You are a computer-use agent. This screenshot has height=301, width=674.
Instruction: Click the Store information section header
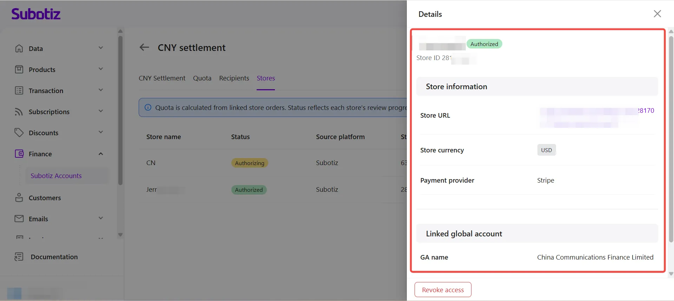[x=537, y=86]
